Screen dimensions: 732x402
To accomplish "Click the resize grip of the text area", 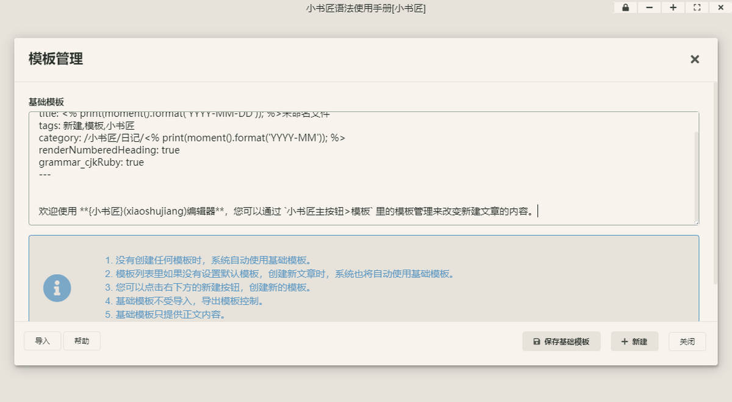I will 696,222.
